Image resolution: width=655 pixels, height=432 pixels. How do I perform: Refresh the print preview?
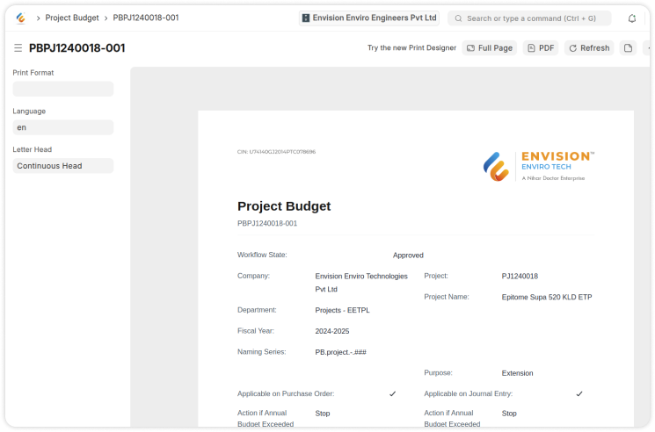pyautogui.click(x=589, y=48)
